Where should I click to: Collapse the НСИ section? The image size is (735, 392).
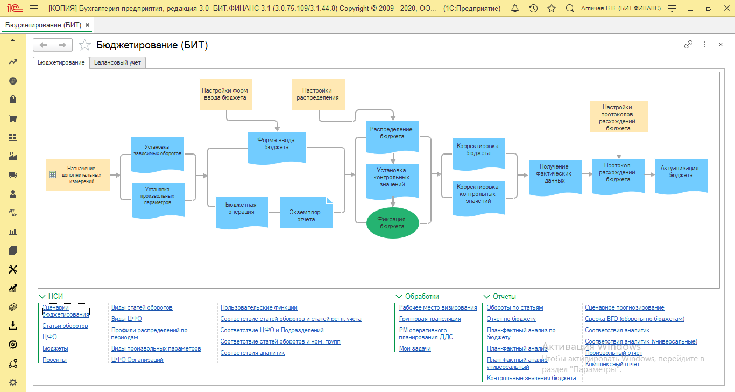(43, 297)
